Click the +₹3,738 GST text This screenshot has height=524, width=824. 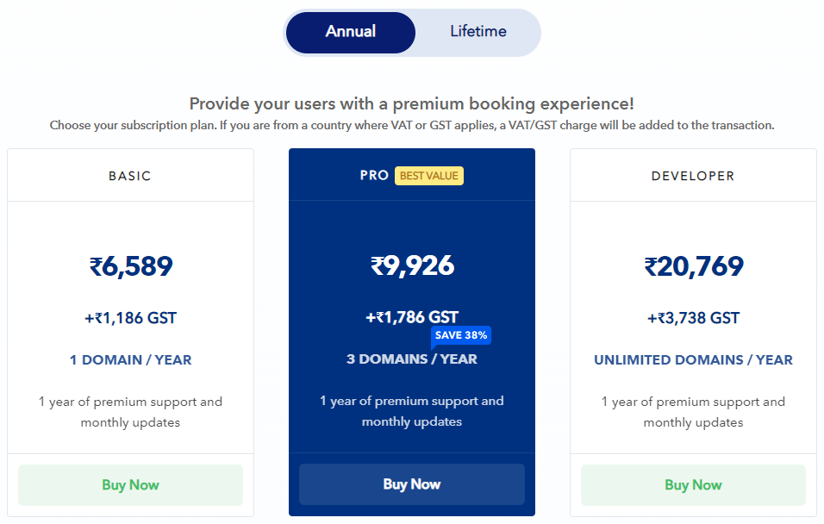[693, 318]
